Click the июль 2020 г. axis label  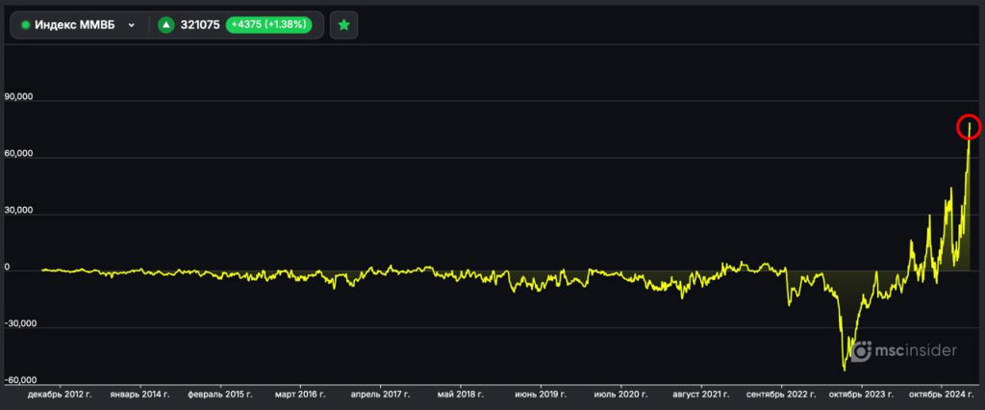pyautogui.click(x=620, y=395)
